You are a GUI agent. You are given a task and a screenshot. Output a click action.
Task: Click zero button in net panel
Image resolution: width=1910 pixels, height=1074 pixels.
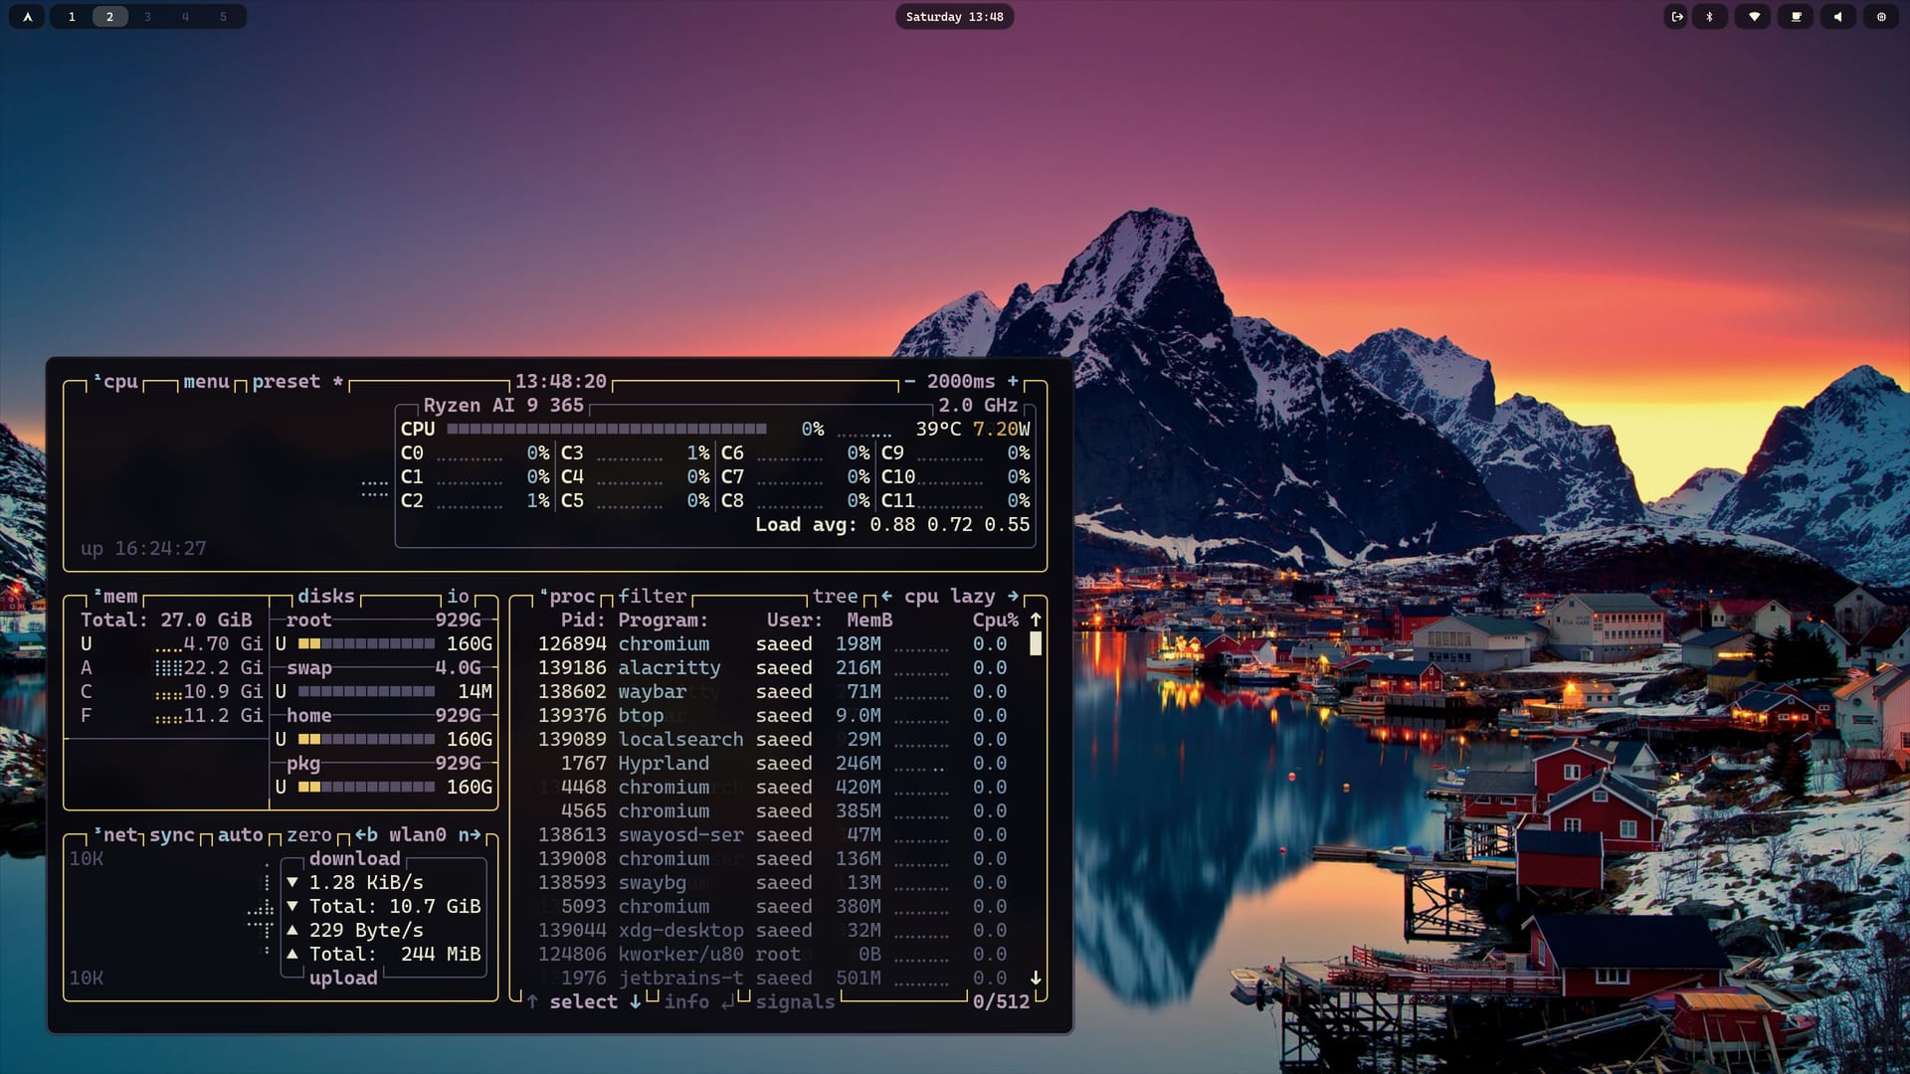click(308, 834)
